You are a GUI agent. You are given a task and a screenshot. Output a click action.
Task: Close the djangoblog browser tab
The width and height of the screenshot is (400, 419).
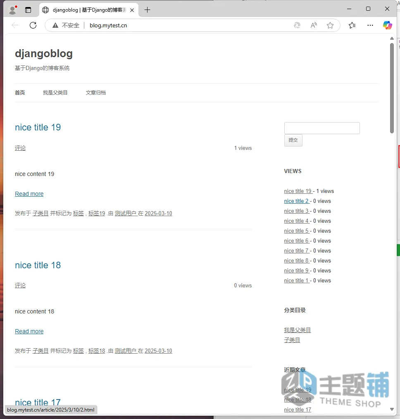[x=132, y=10]
